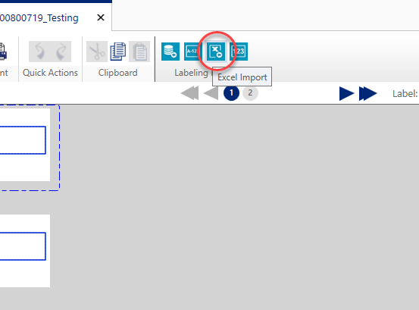Image resolution: width=419 pixels, height=310 pixels.
Task: Click the Labeling group label
Action: click(x=191, y=73)
